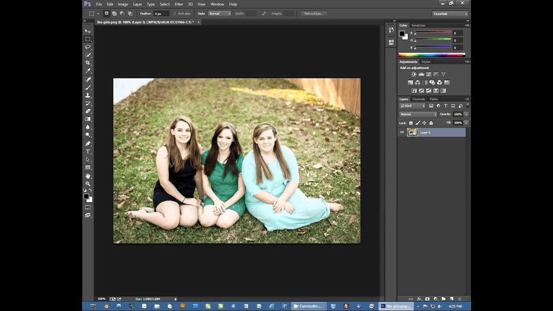Hide Layer 0 using eye icon

click(x=402, y=133)
